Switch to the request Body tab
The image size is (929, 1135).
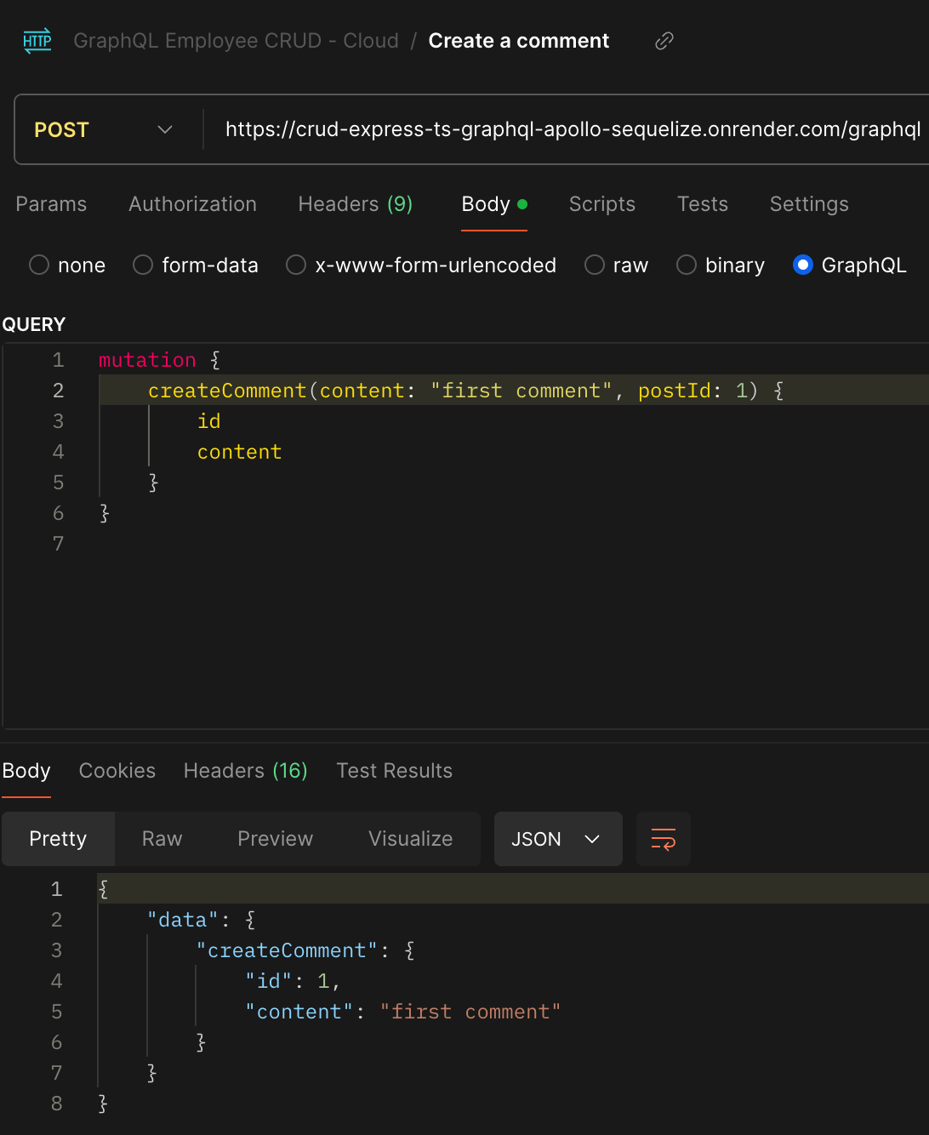point(494,204)
